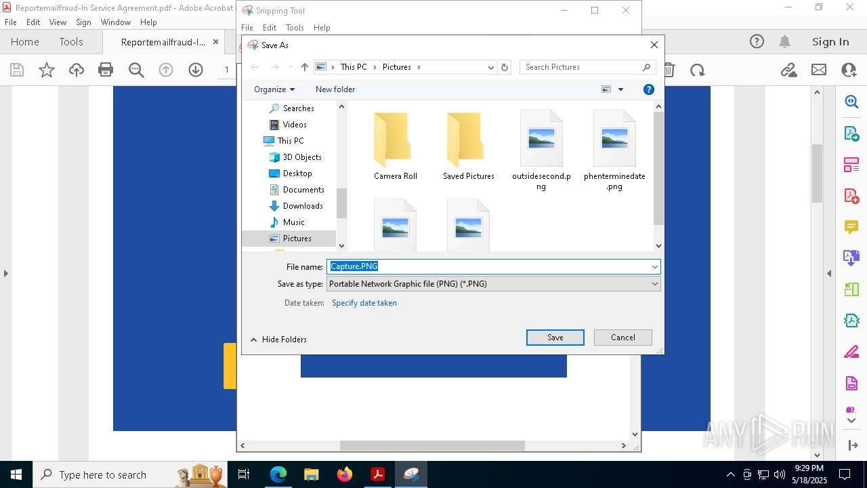Open Microsoft Edge from the taskbar
Screen dimensions: 867x488
click(x=278, y=474)
